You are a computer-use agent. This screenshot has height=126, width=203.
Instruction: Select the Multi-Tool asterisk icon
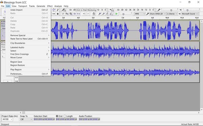coord(58,14)
